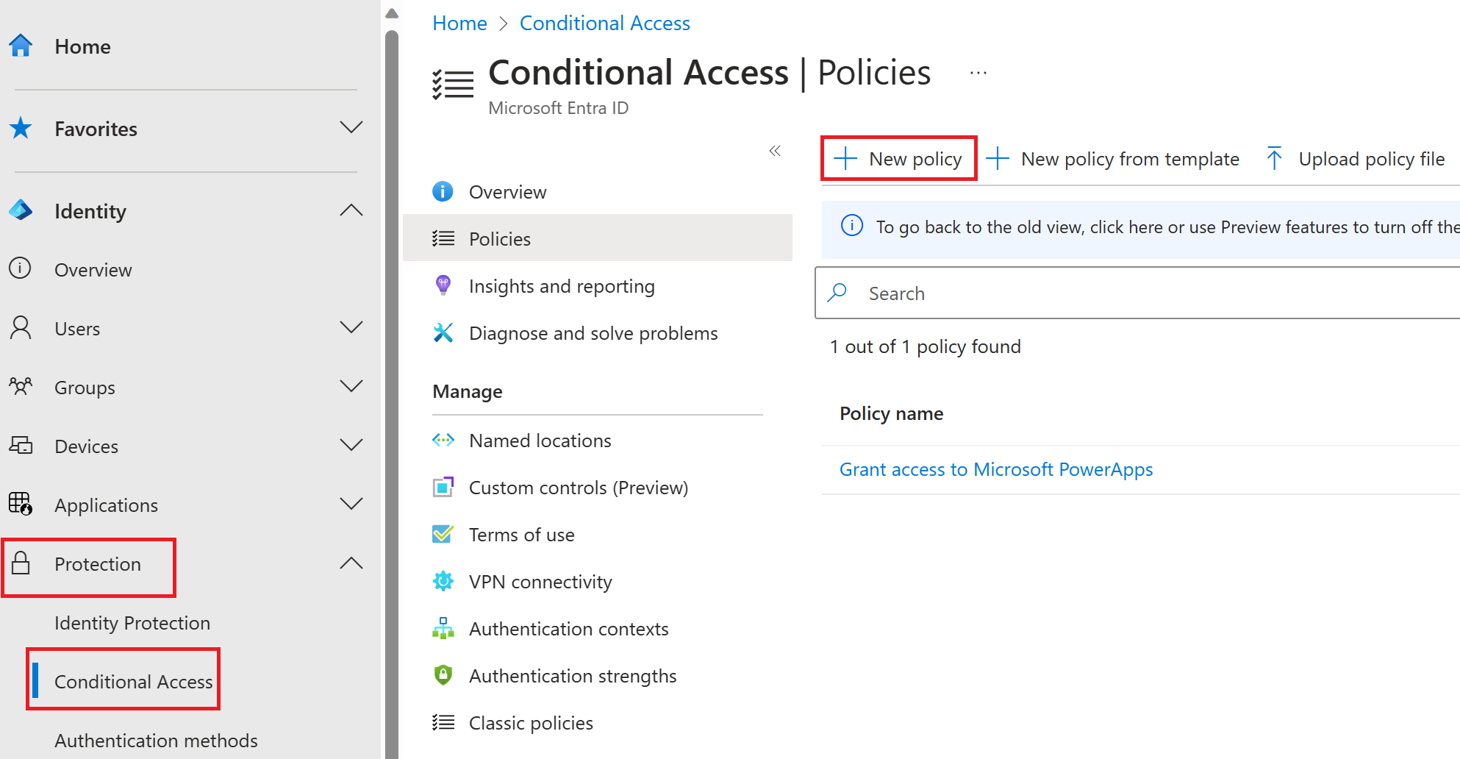Select the Diagnose and solve problems wrench icon
Screen dimensions: 1460x759
click(x=443, y=332)
